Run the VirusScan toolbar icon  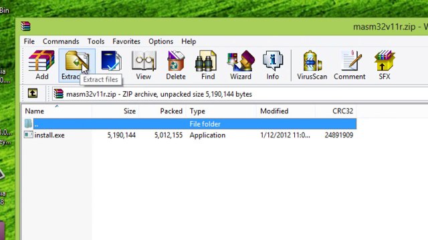(312, 61)
